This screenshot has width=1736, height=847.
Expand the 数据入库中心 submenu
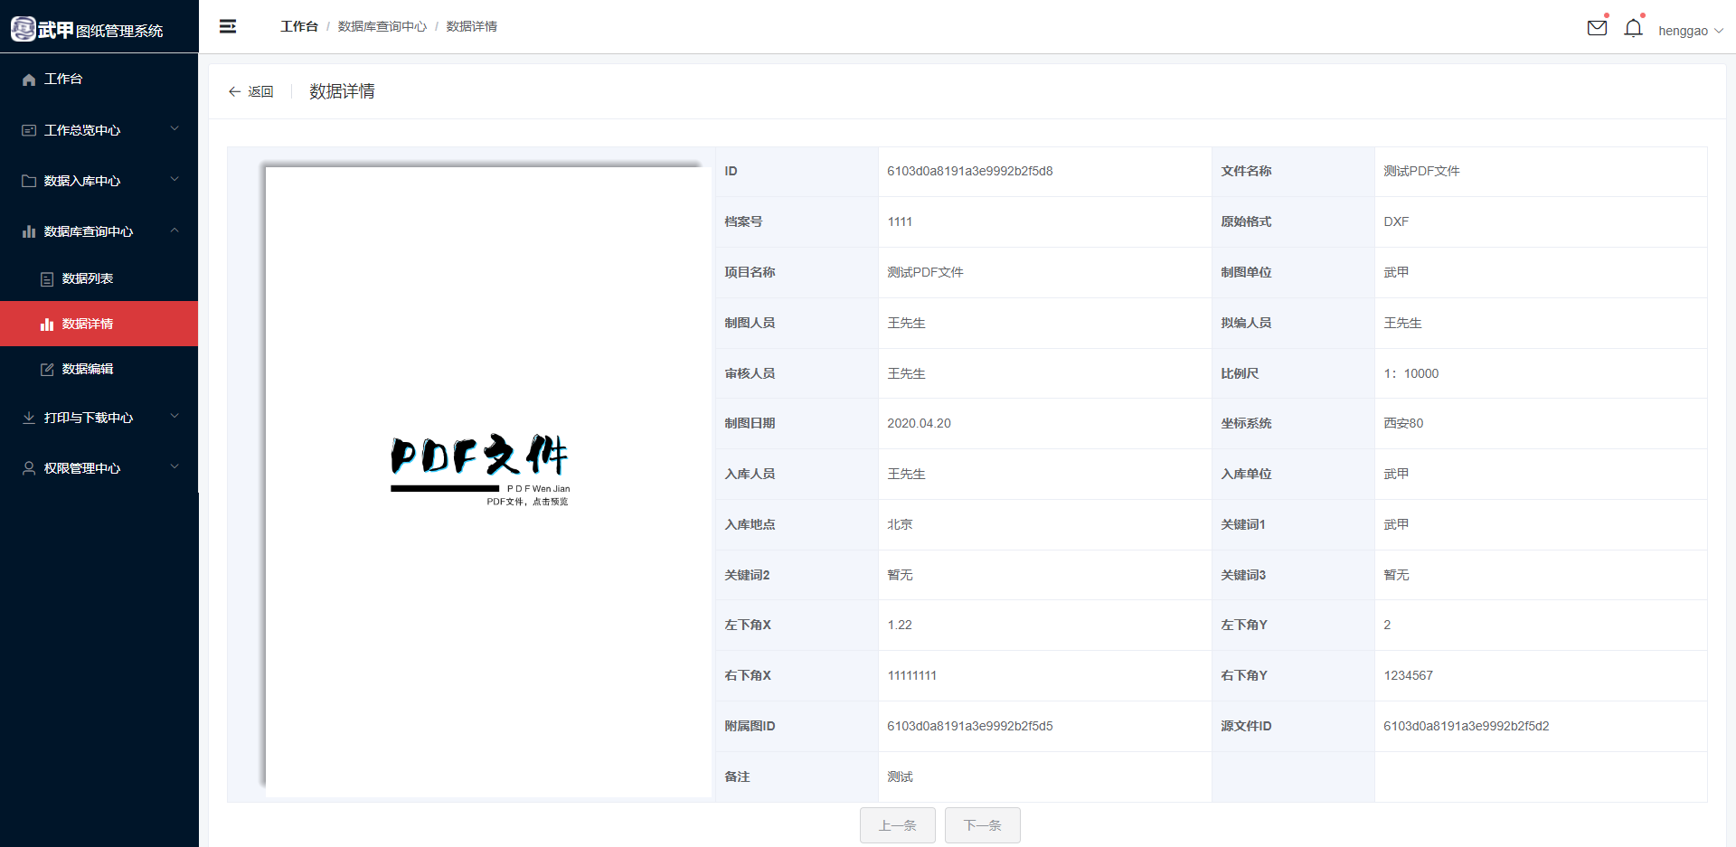coord(175,180)
